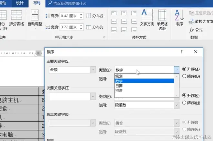Open Cell Size dialog launcher

coord(104,38)
